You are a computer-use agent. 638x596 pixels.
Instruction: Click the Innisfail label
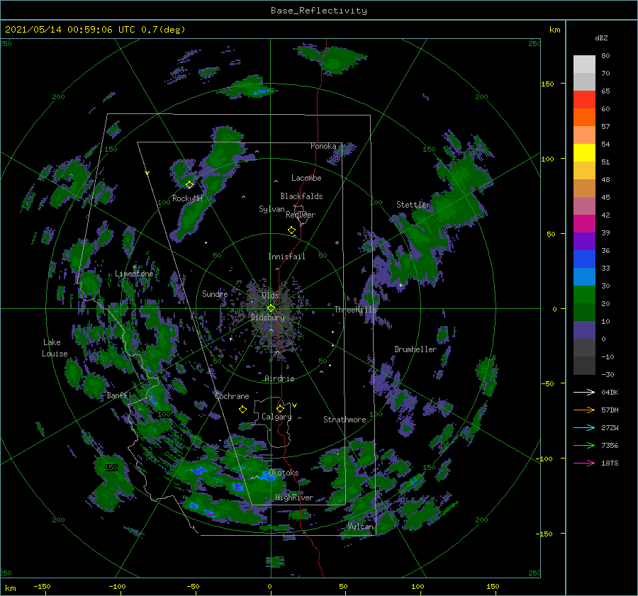[x=286, y=257]
